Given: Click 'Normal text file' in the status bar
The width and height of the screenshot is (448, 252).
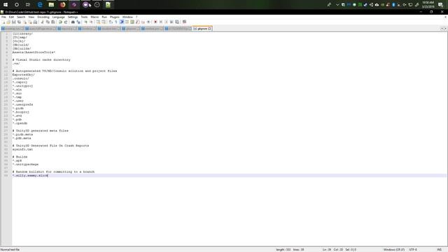Looking at the screenshot, I should (x=10, y=250).
